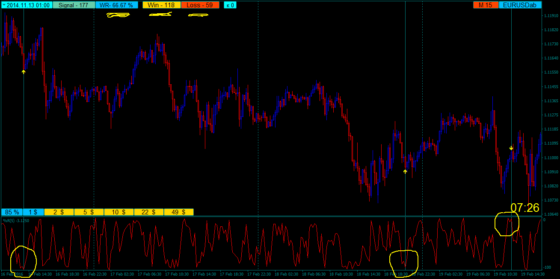Click the 19 Feb 02:30 time label

pos(451,274)
